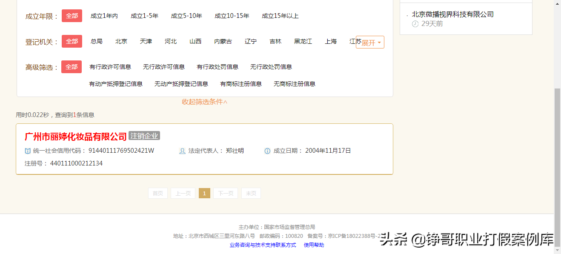This screenshot has height=254, width=561.
Task: Click legal representative name 郑壮明
Action: [235, 151]
